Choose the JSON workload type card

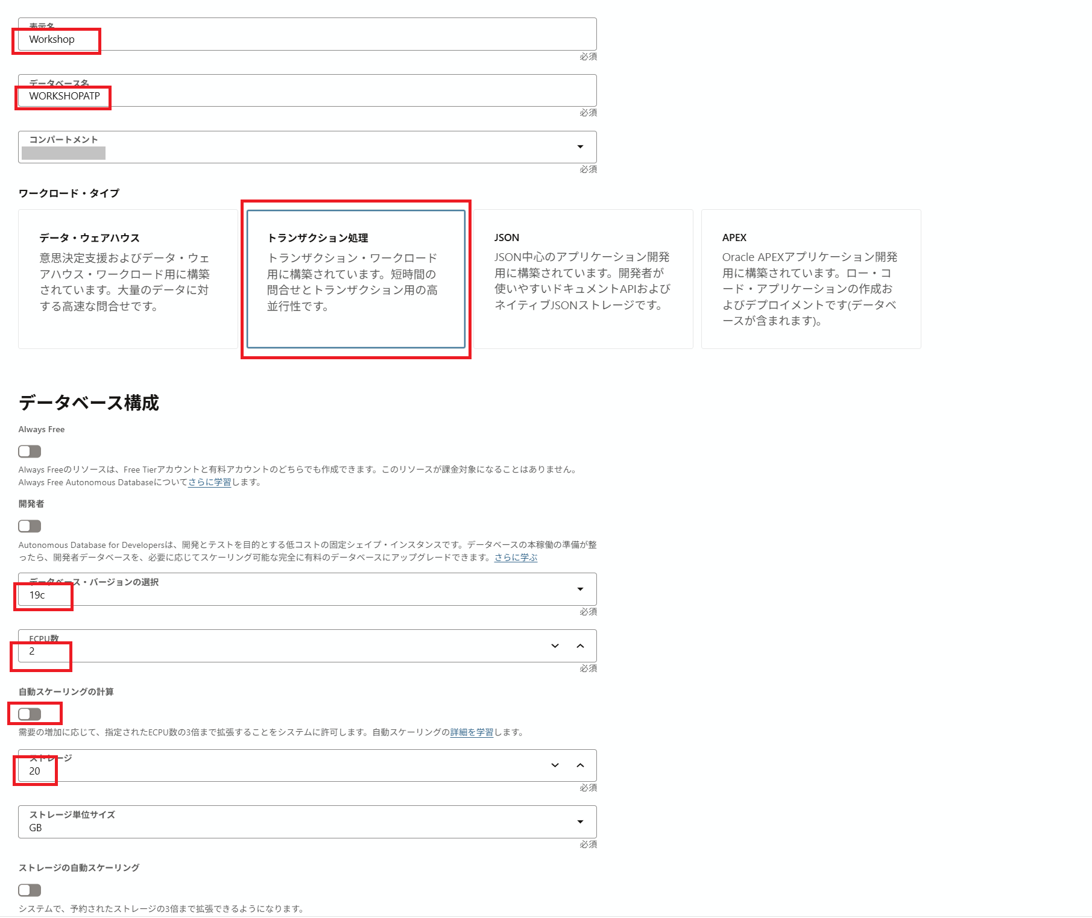(x=582, y=278)
